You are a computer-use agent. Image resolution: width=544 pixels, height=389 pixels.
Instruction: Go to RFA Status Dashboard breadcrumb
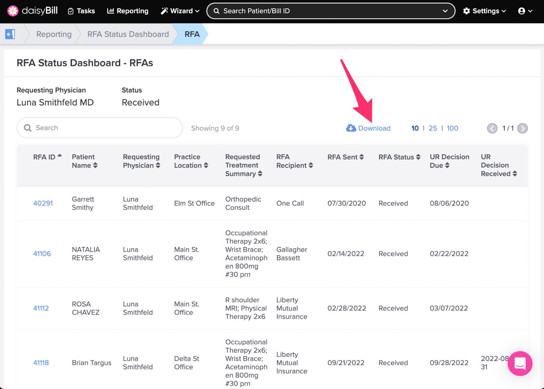pyautogui.click(x=128, y=34)
